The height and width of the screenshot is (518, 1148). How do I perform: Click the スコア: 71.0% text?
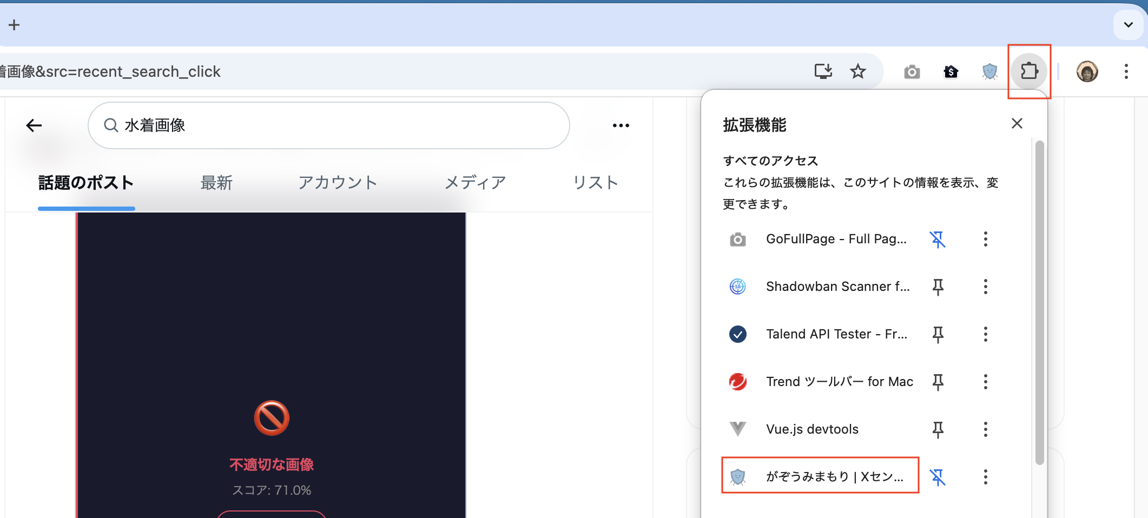point(272,490)
